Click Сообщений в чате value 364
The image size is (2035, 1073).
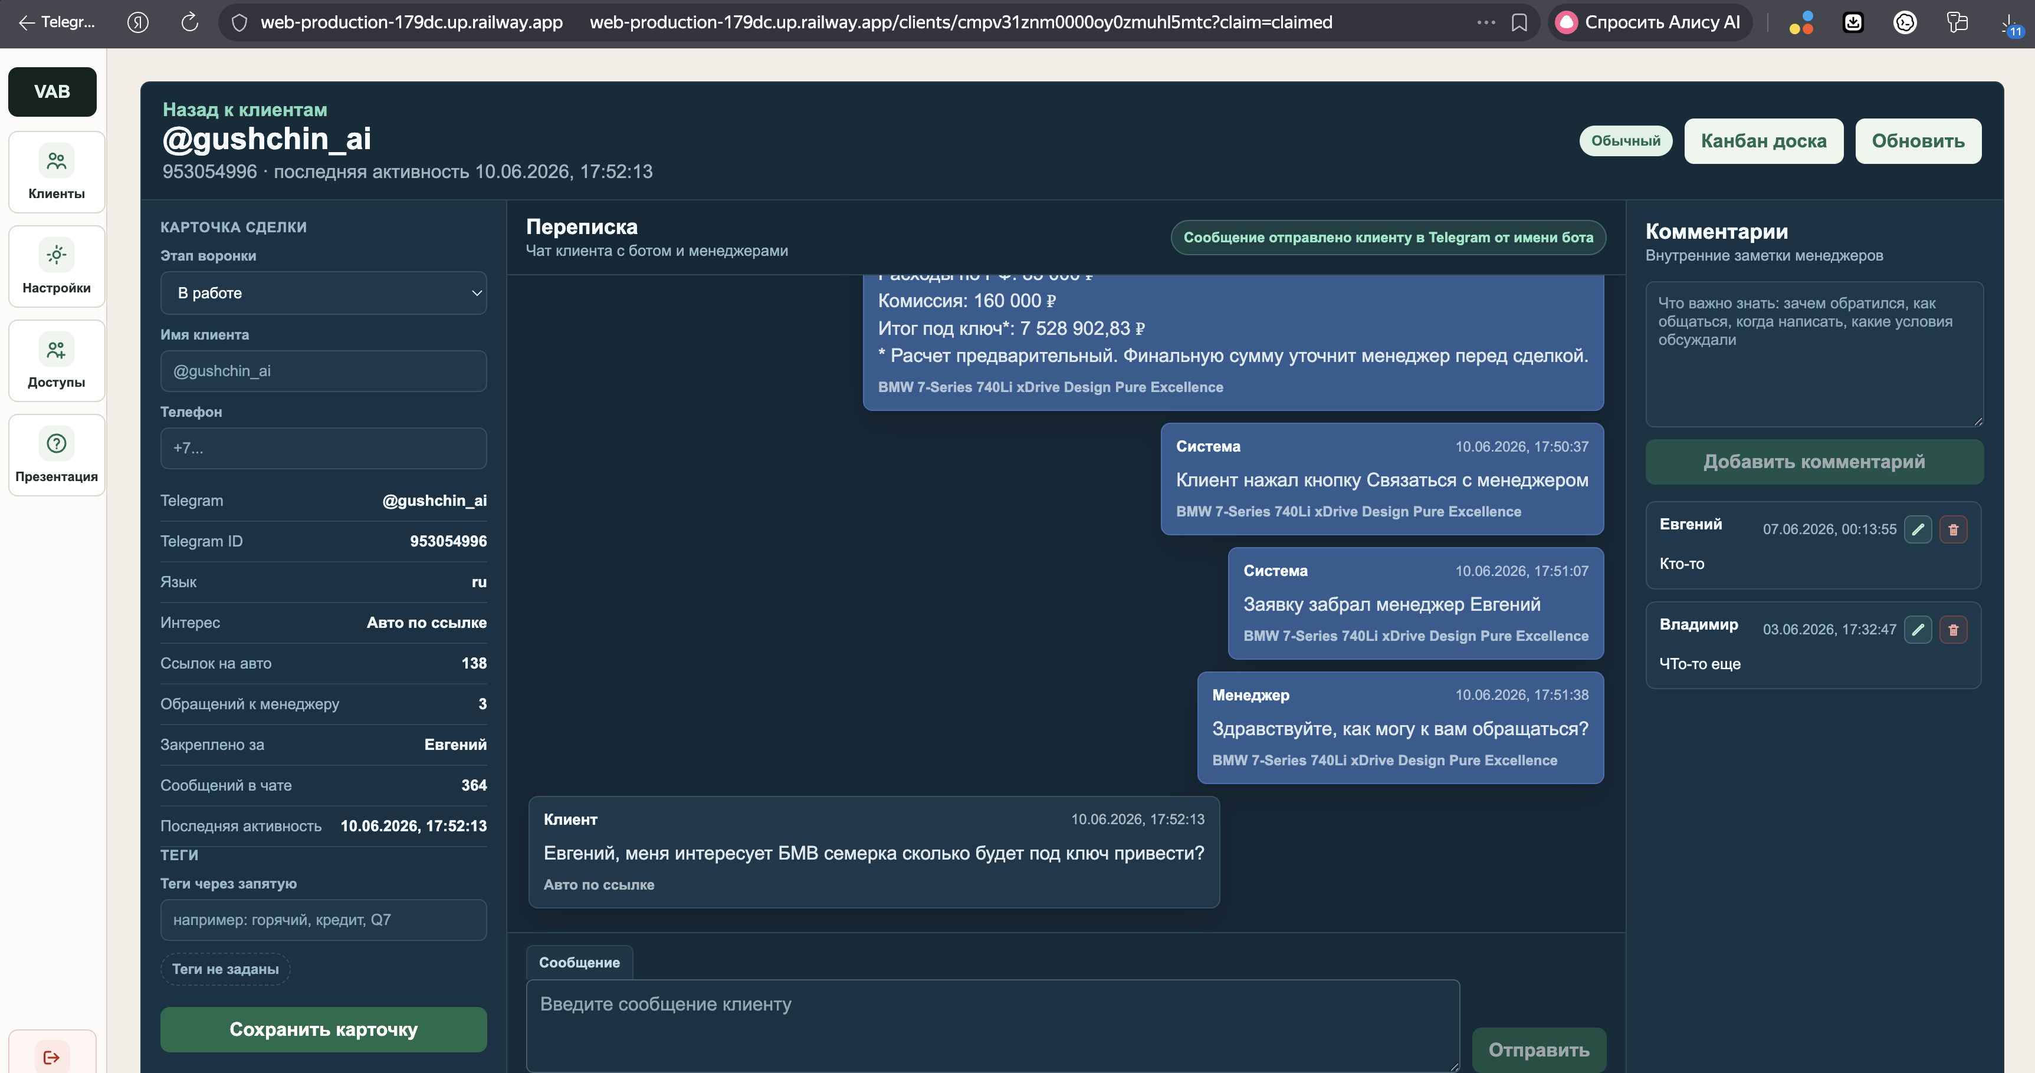[474, 785]
